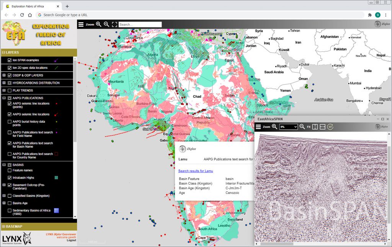Screen dimensions: 392x247
Task: Open browser extensions puzzle icon
Action: coord(370,15)
